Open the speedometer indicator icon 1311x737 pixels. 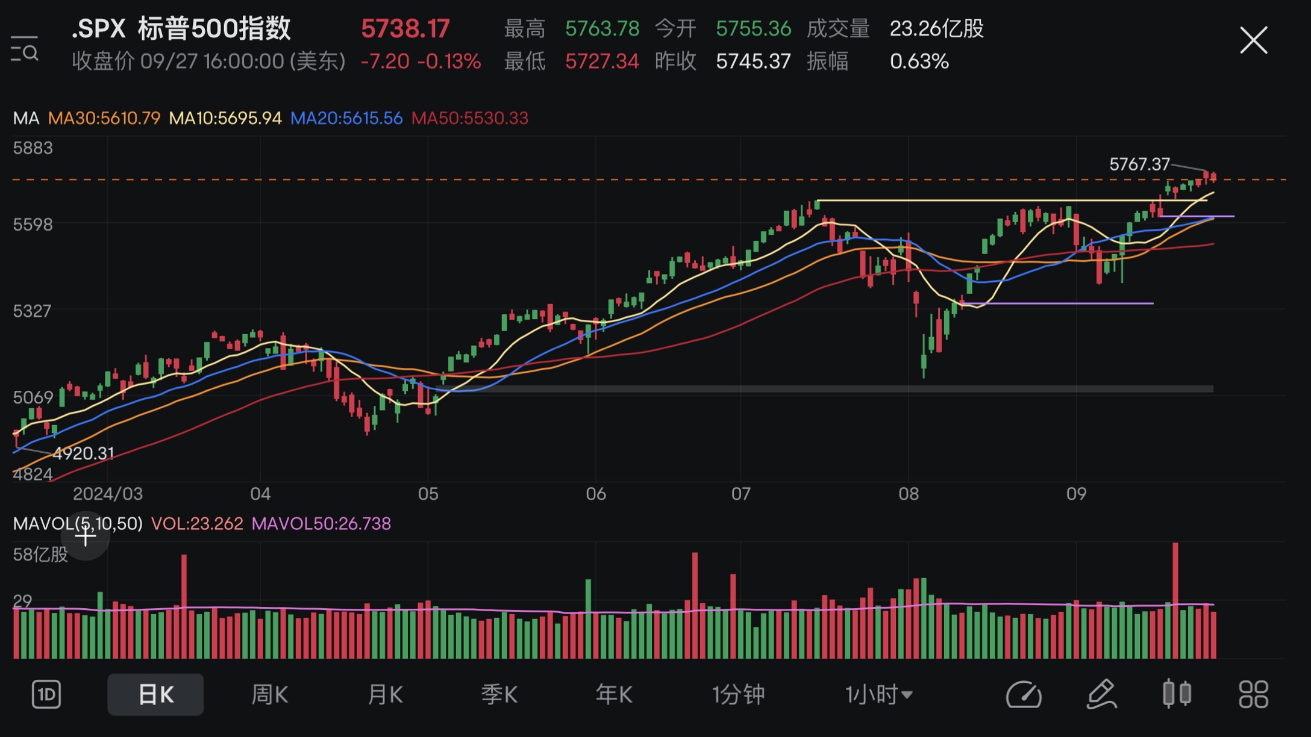pyautogui.click(x=1024, y=694)
